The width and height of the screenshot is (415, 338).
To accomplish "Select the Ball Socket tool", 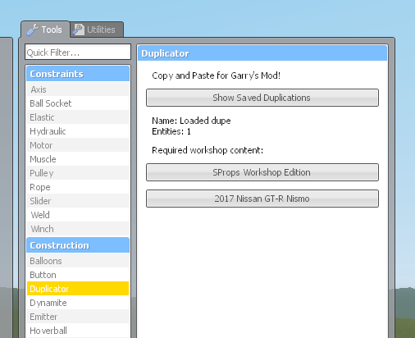I will (x=78, y=103).
